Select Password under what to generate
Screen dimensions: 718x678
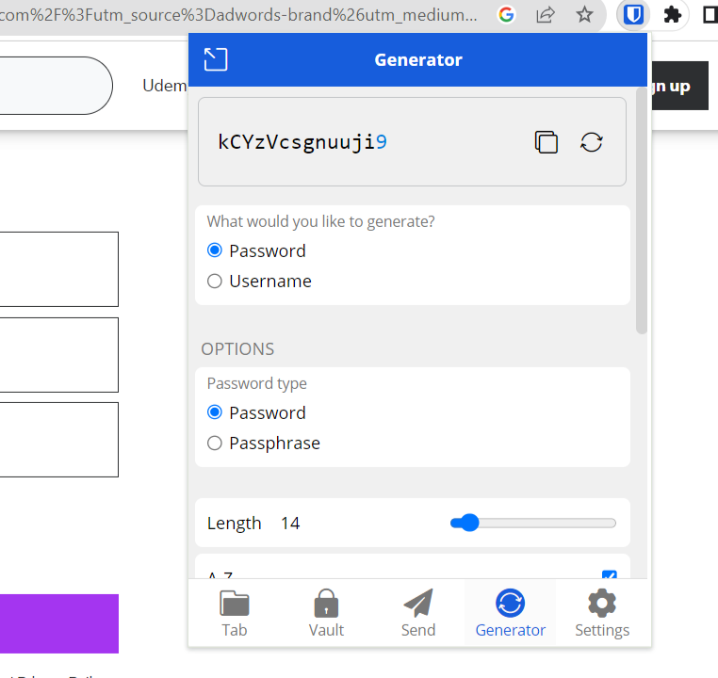pos(215,250)
